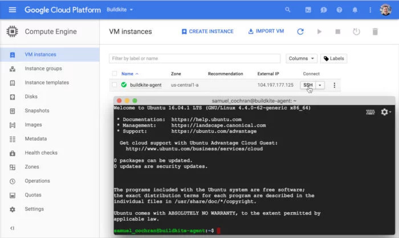This screenshot has width=399, height=238.
Task: Click the Stop instance square icon
Action: [337, 31]
